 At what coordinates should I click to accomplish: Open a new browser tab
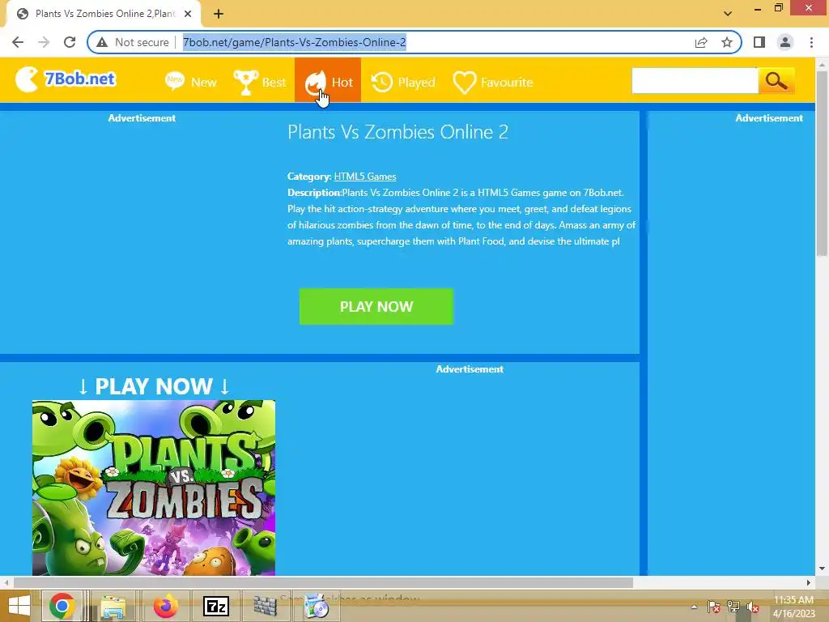click(x=219, y=14)
